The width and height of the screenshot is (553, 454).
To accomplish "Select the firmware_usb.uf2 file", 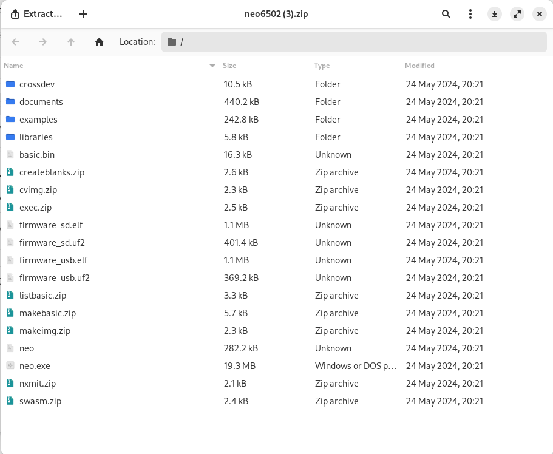I will coord(54,278).
